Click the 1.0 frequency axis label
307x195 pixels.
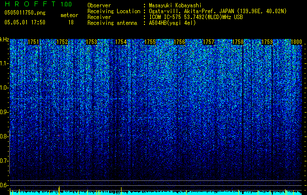click(x=4, y=88)
